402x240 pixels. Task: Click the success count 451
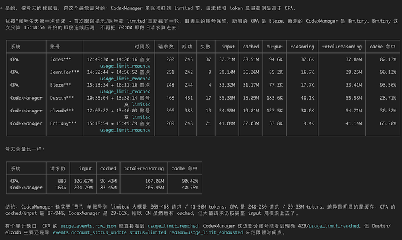click(189, 98)
